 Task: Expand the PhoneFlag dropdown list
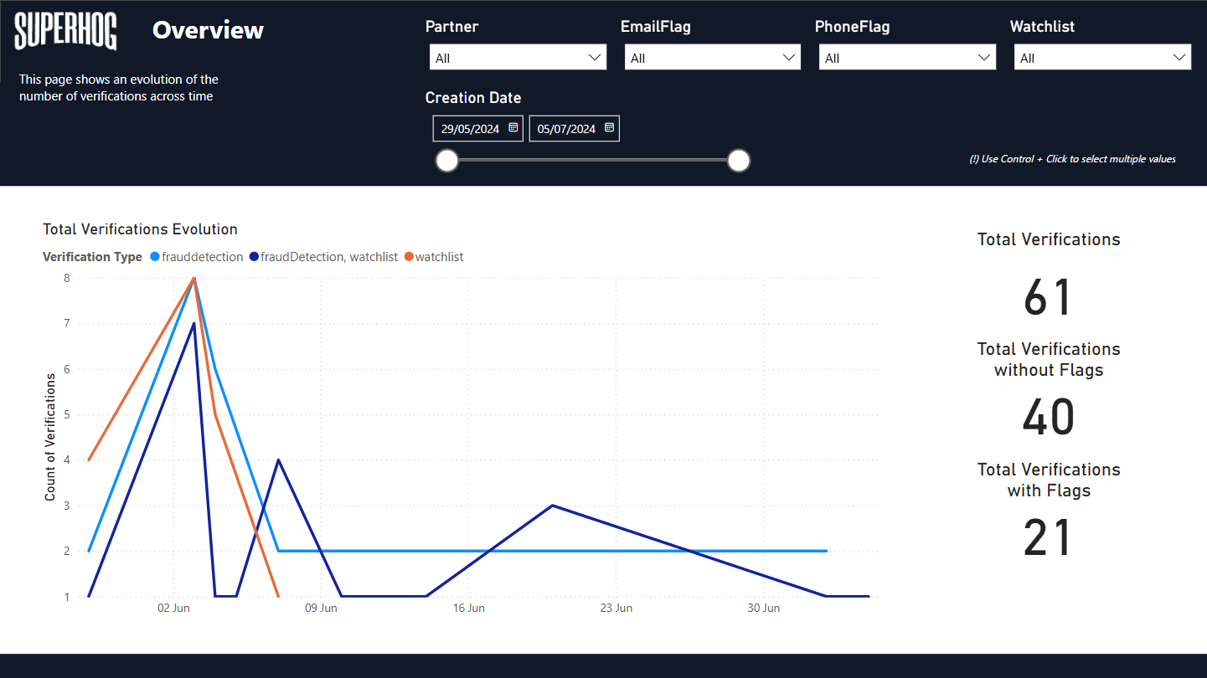tap(907, 58)
